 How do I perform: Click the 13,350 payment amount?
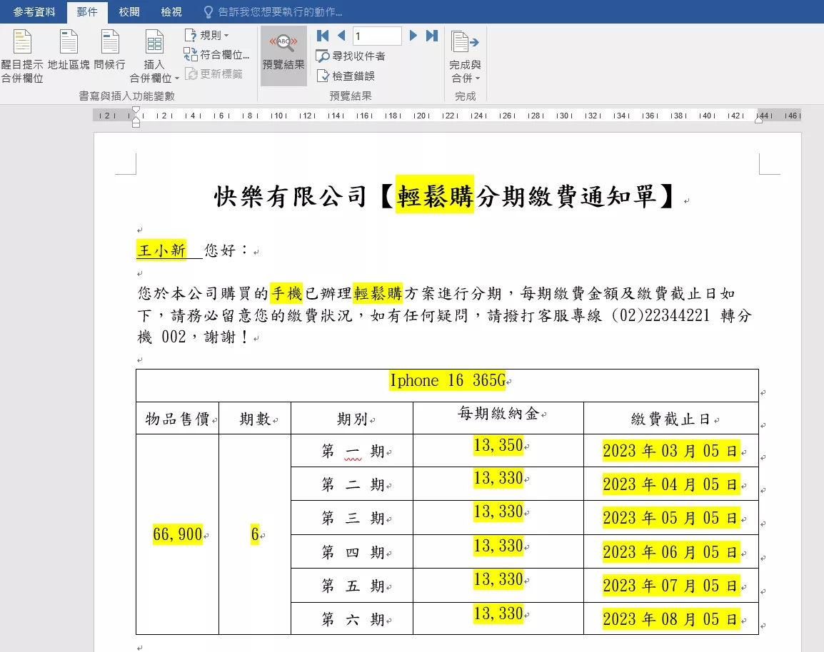point(498,445)
